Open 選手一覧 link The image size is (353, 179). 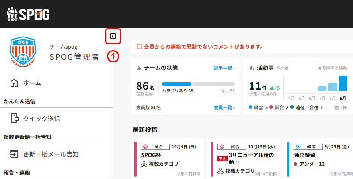224,68
